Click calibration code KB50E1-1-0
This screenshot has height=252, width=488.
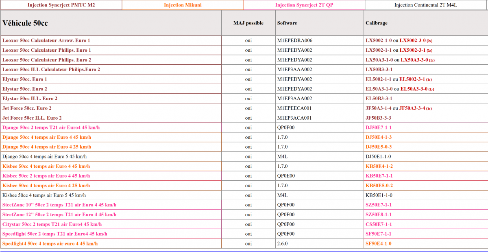pos(379,195)
